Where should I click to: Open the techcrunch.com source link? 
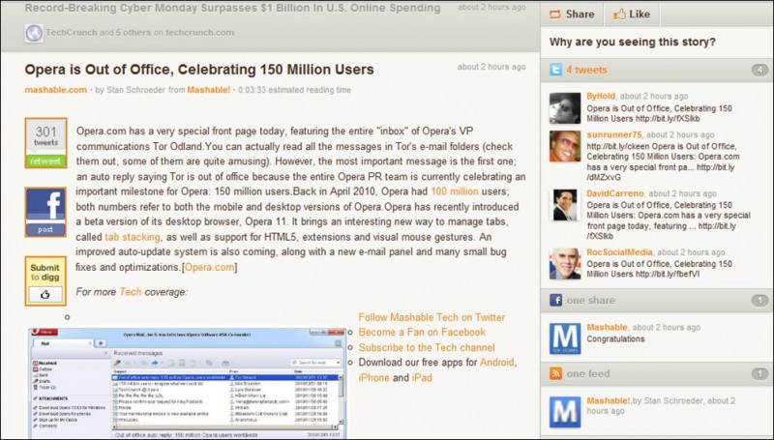[199, 33]
